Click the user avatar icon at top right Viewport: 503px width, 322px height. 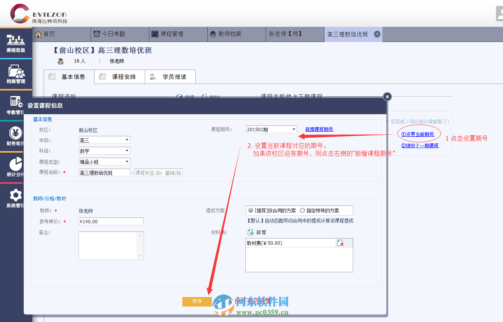coord(499,14)
